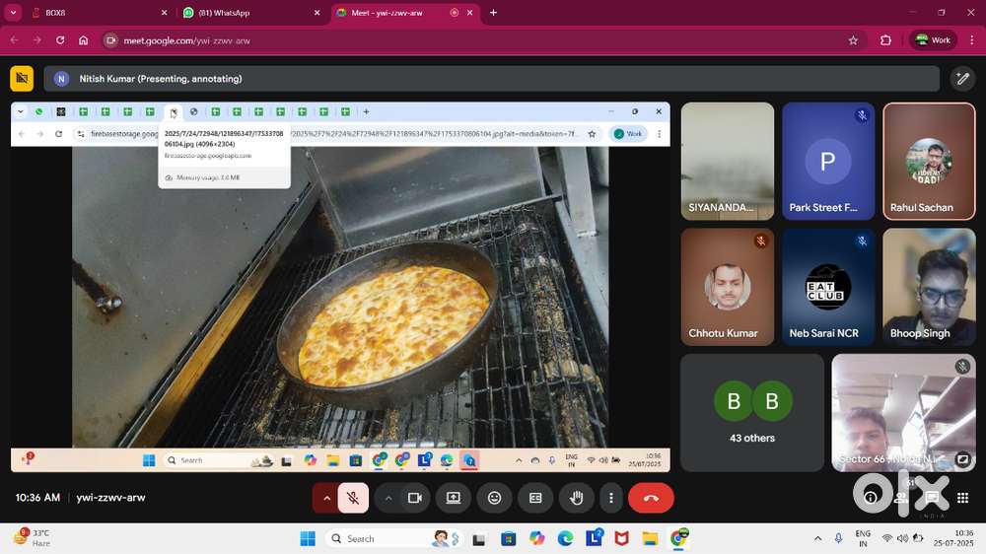Expand audio settings arrow beside microphone
The width and height of the screenshot is (986, 554).
click(x=326, y=498)
